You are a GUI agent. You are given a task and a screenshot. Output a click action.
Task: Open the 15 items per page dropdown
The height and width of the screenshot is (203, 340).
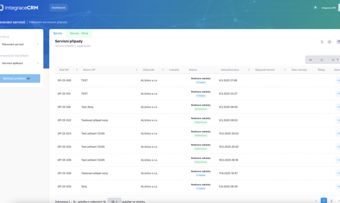(114, 201)
